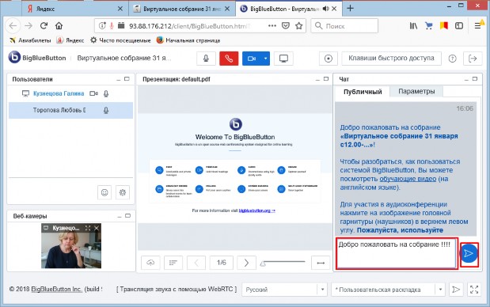Log out of the meeting icon
490x307 pixels.
point(473,59)
